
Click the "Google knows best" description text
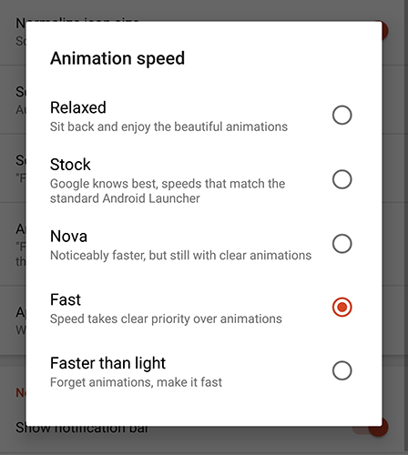[x=168, y=191]
